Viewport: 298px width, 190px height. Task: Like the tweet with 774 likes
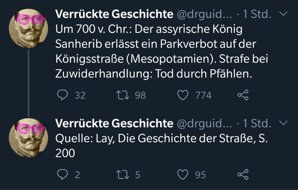pos(183,95)
